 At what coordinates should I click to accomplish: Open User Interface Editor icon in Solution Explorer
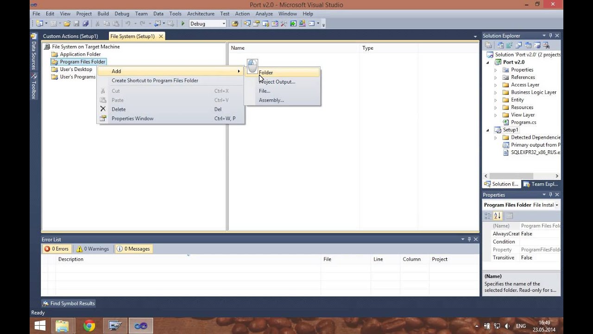(x=528, y=45)
